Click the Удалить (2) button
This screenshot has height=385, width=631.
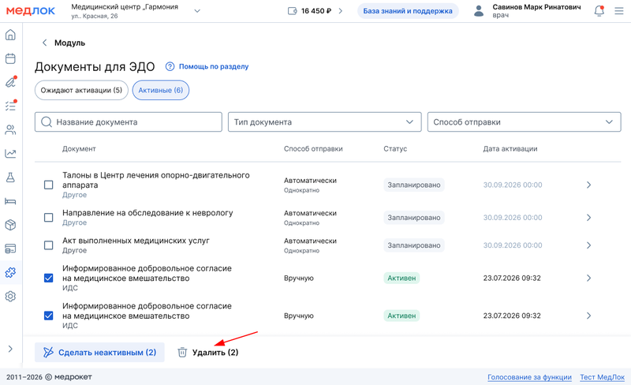pos(208,353)
